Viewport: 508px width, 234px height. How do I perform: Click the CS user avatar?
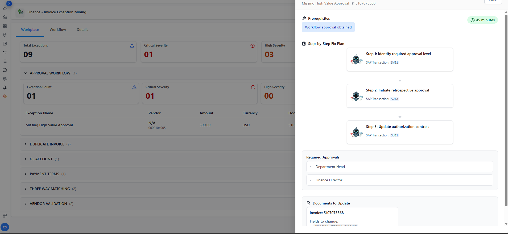click(5, 227)
